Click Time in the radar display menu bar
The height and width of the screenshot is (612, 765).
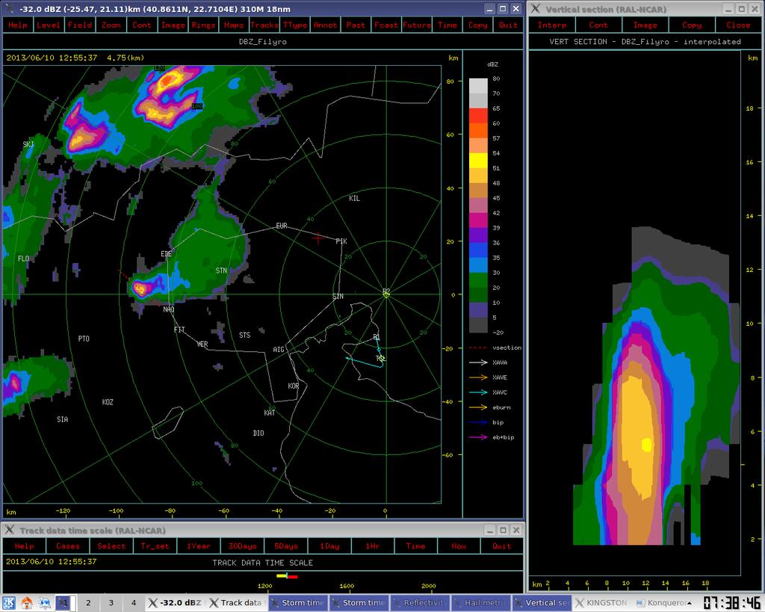click(447, 25)
